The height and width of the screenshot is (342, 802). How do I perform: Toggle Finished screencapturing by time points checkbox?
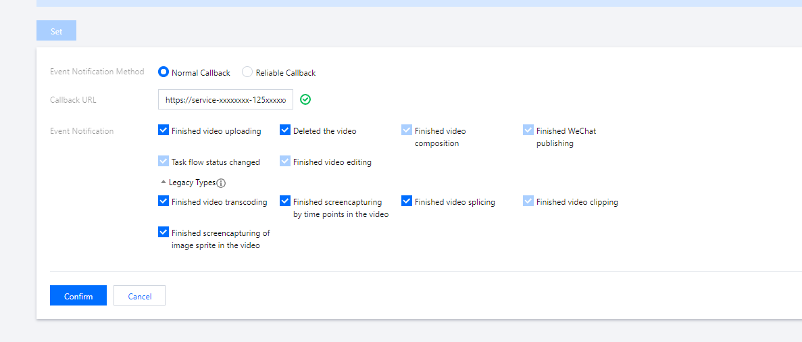pyautogui.click(x=285, y=201)
